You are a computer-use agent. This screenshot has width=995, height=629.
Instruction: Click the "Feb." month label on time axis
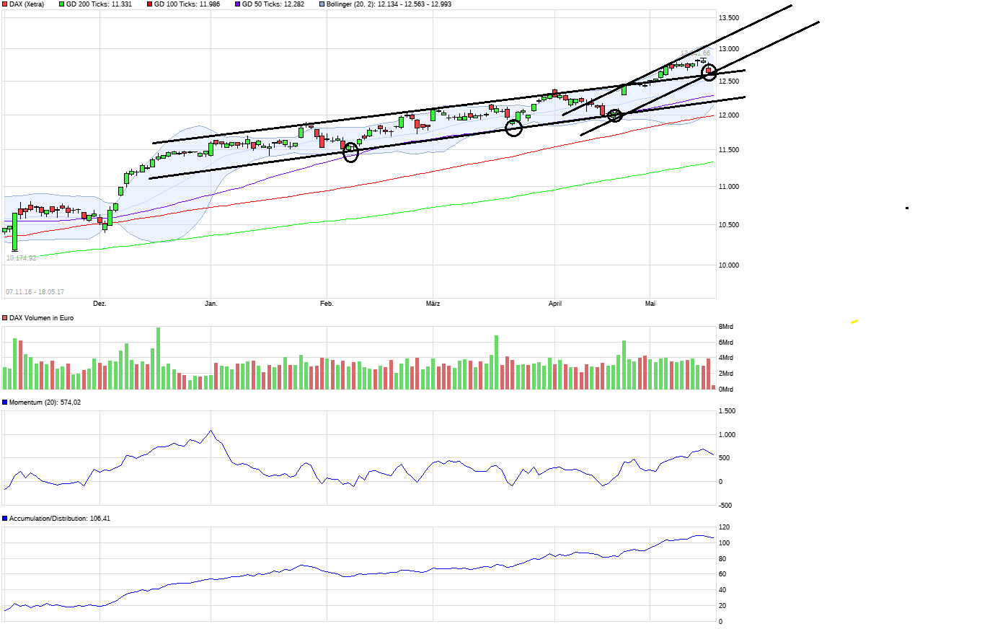click(x=327, y=304)
